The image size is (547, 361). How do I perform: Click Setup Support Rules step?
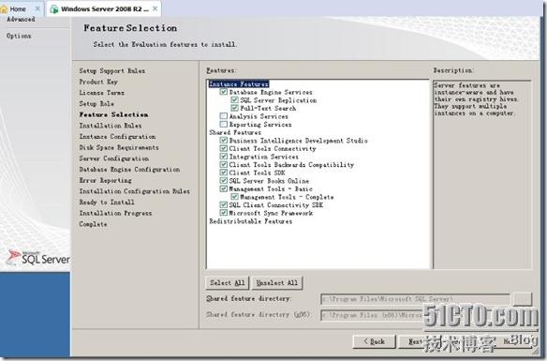tap(112, 71)
